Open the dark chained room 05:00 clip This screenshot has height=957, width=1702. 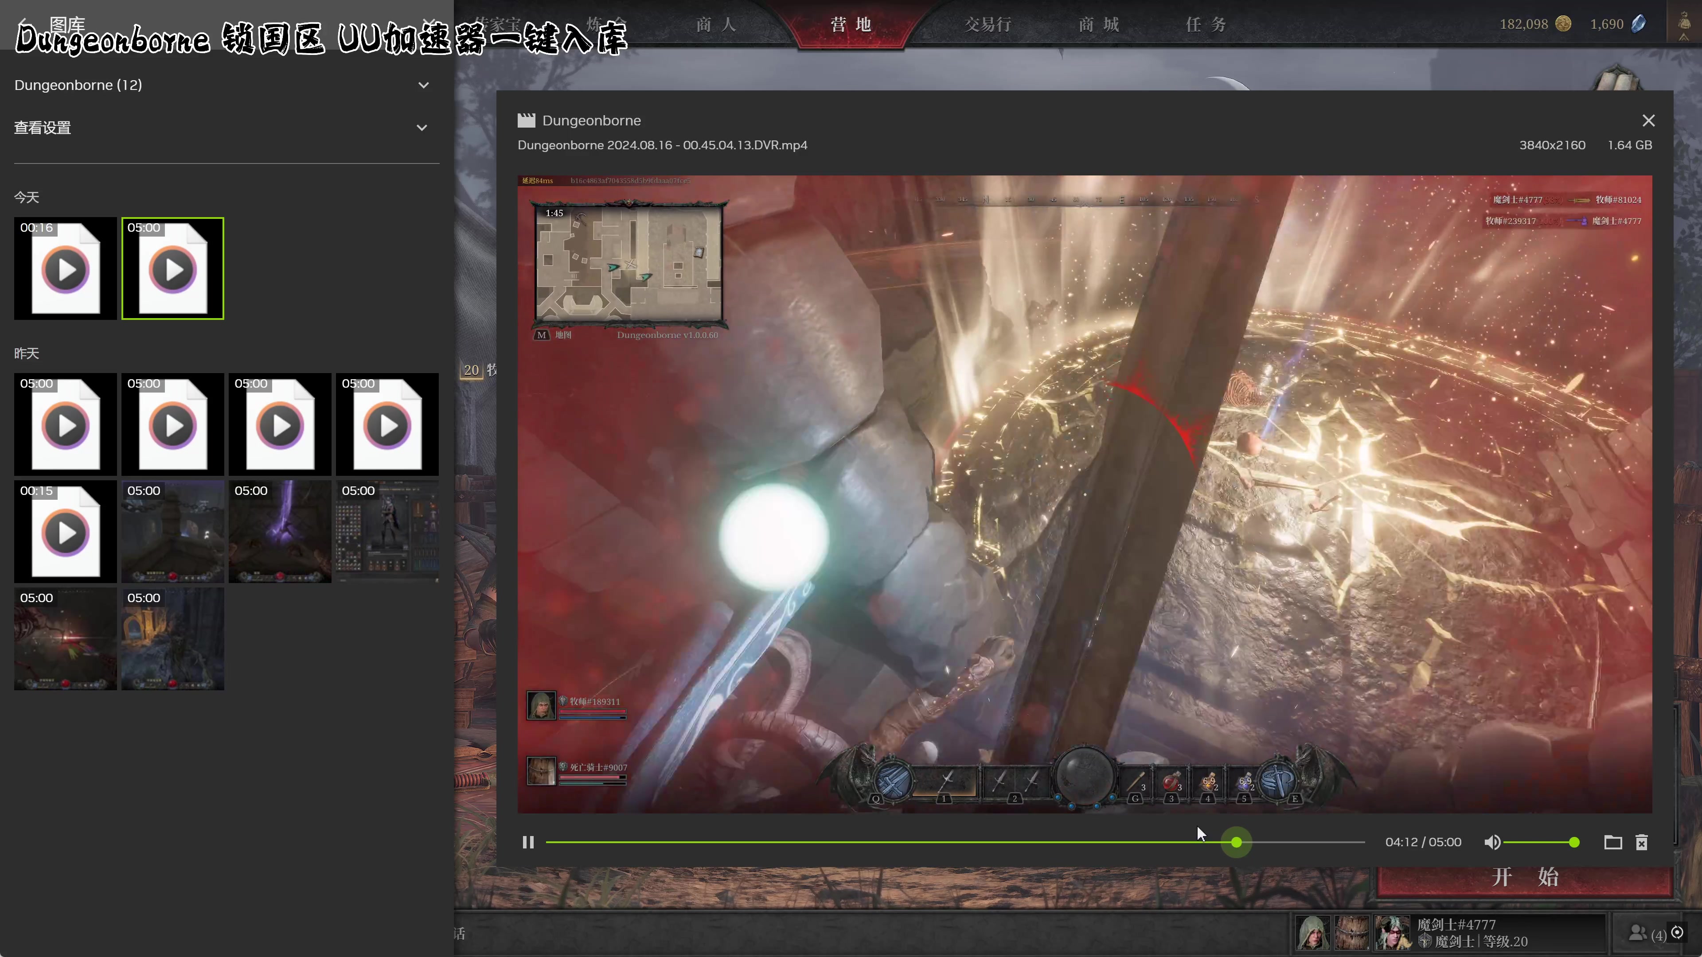coord(172,532)
